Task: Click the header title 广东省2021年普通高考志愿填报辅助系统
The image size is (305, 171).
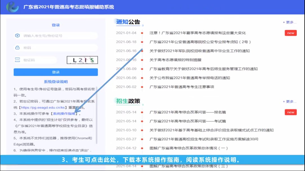Action: tap(69, 7)
